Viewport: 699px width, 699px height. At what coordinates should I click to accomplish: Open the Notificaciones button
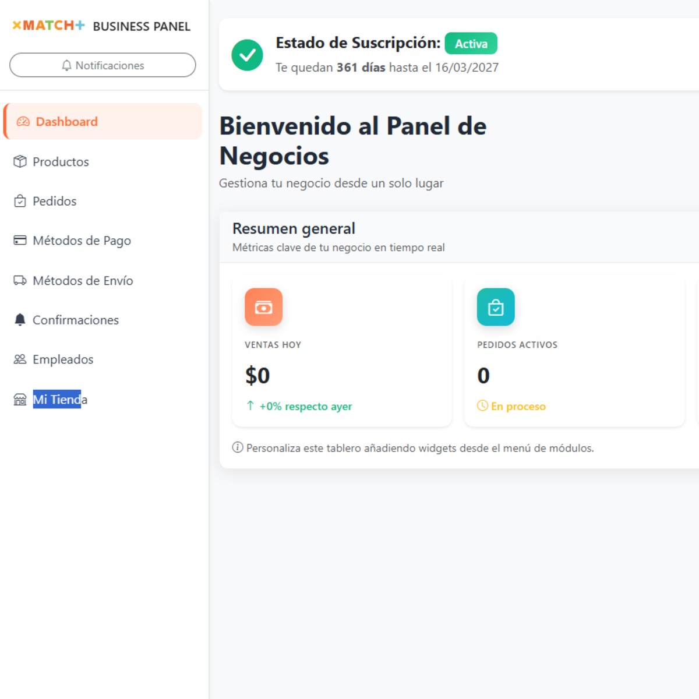(x=103, y=65)
